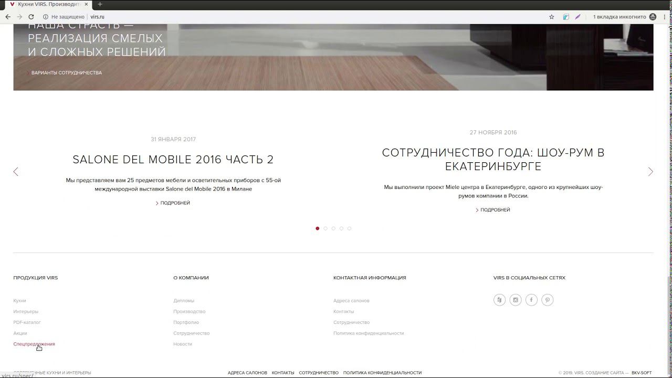Screen dimensions: 672x378
Task: Bookmark this page with the star icon
Action: pyautogui.click(x=552, y=17)
